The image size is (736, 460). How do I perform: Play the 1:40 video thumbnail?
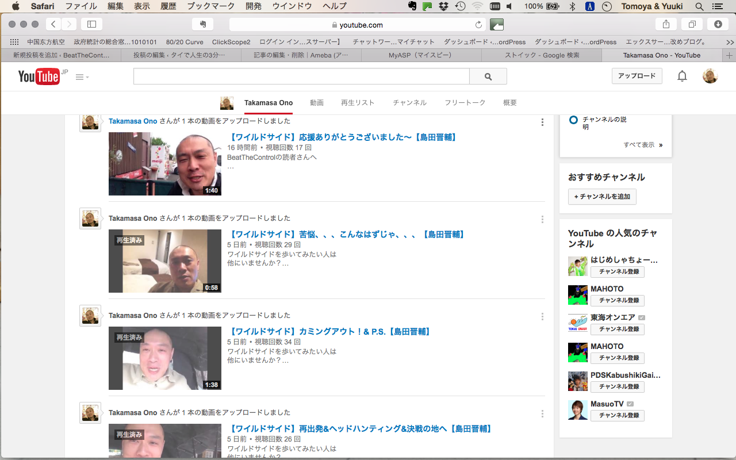point(165,164)
